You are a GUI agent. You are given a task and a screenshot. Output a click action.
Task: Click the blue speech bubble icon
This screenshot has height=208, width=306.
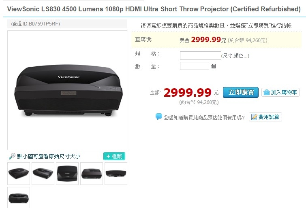point(158,117)
